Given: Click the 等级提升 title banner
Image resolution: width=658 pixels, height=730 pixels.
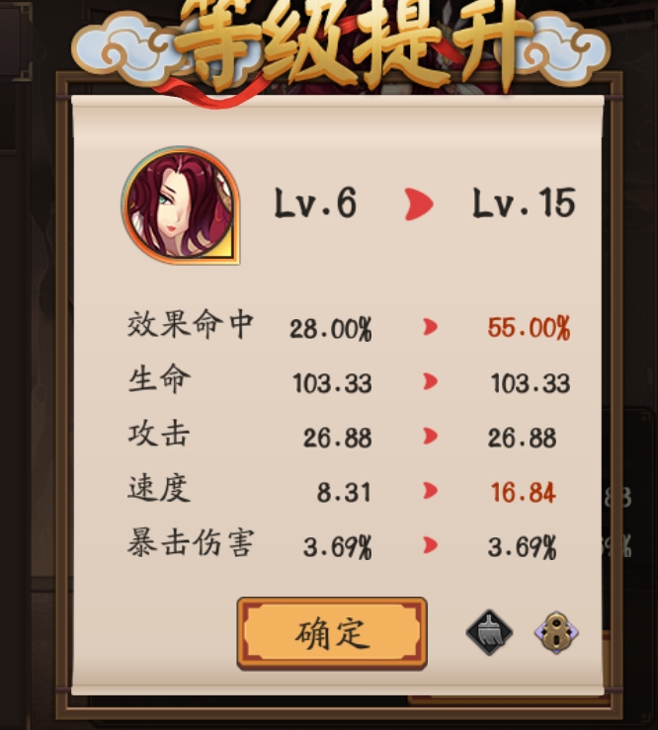Looking at the screenshot, I should pyautogui.click(x=341, y=44).
